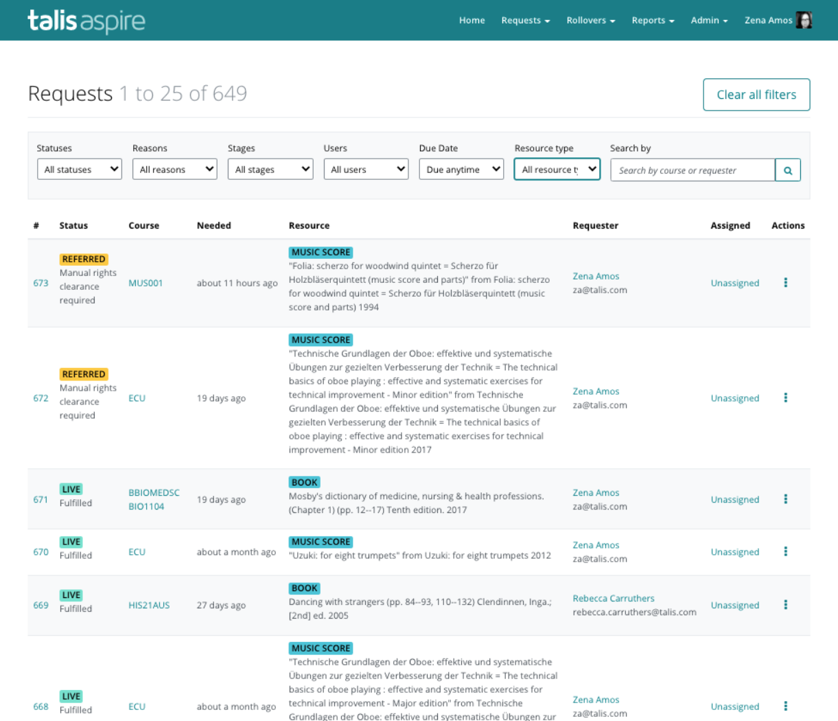Open requester Zena Amos for request 672

point(596,391)
